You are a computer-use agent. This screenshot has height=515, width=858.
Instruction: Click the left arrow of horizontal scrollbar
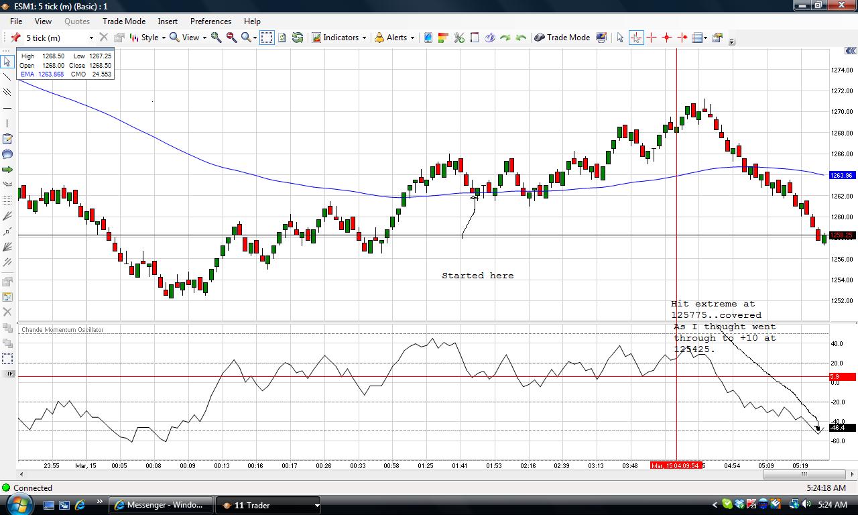(21, 475)
